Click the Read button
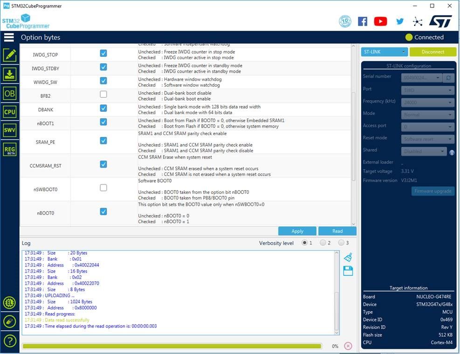 [337, 231]
